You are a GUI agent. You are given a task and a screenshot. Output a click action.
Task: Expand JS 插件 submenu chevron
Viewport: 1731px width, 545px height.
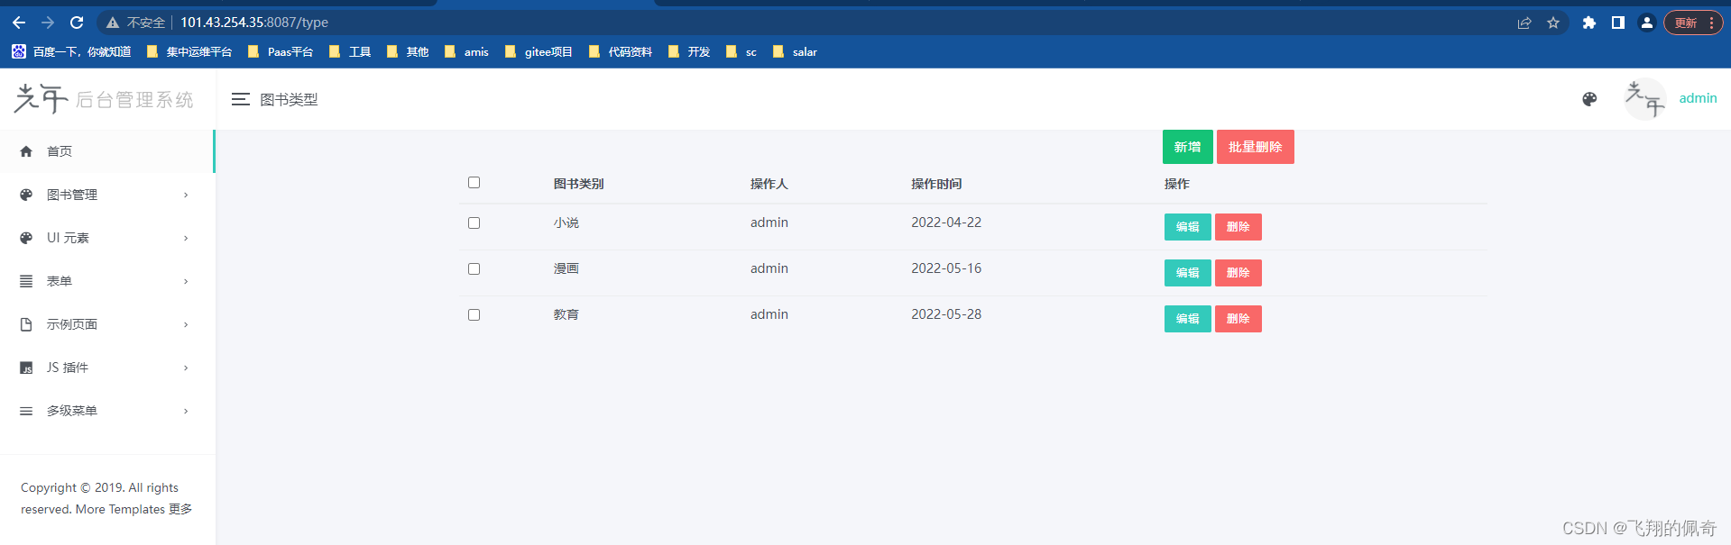tap(186, 368)
